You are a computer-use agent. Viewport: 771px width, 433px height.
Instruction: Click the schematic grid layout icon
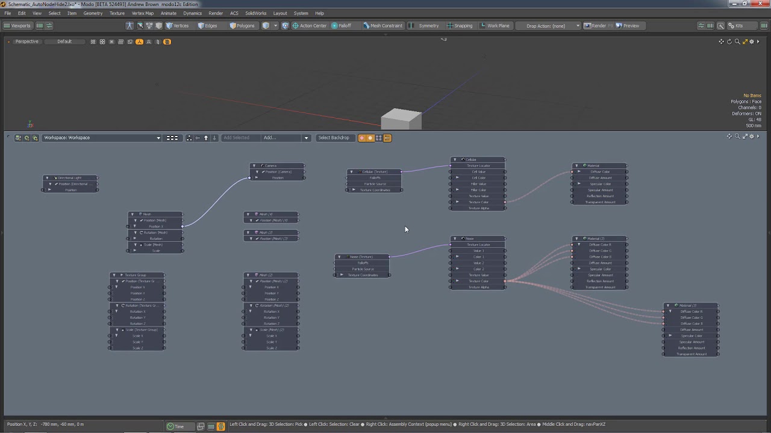pos(172,138)
